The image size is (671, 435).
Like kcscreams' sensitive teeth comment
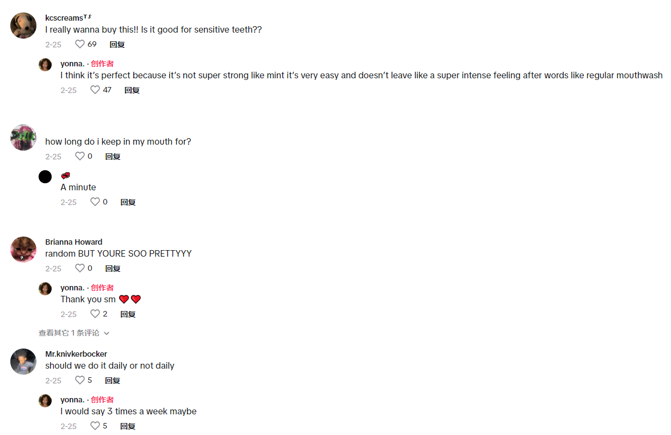pyautogui.click(x=80, y=44)
